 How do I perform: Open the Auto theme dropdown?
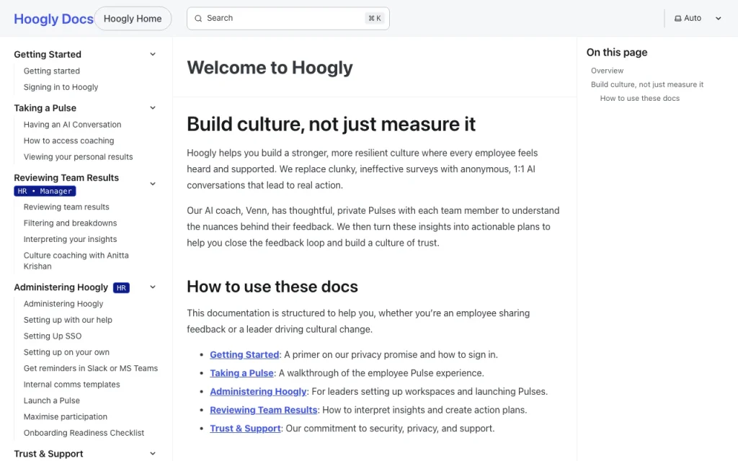tap(698, 18)
